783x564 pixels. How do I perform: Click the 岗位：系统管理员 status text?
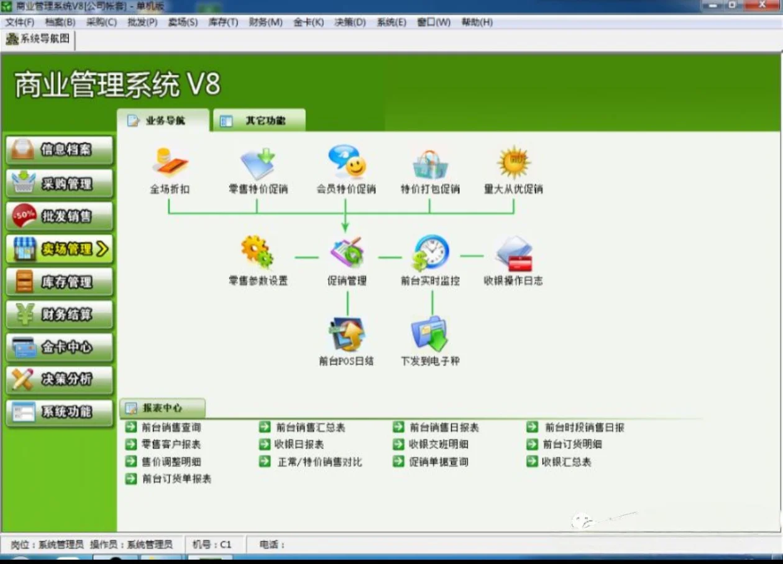(x=47, y=544)
